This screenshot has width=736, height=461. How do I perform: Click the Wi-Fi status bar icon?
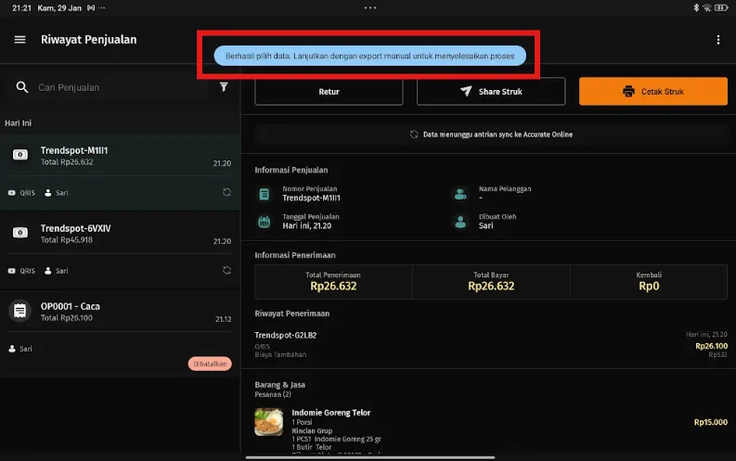(707, 8)
